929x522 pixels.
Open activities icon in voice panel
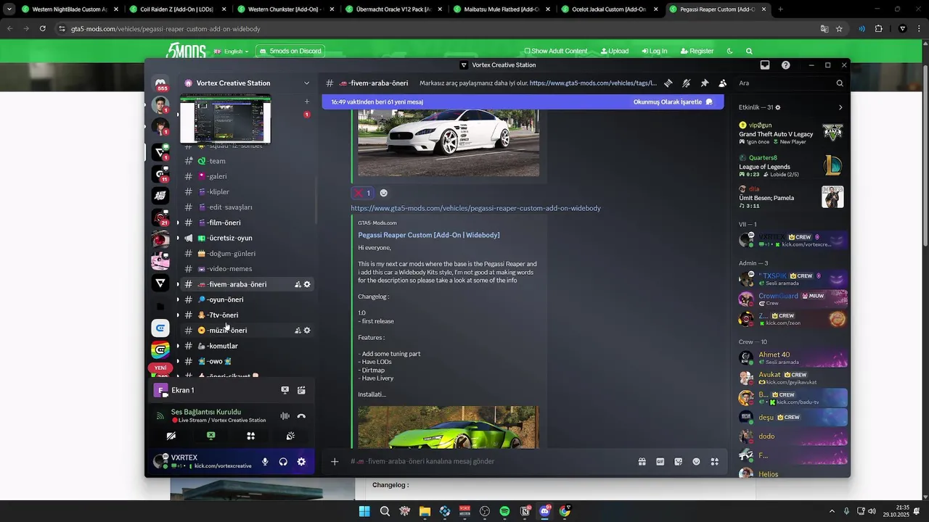click(250, 436)
